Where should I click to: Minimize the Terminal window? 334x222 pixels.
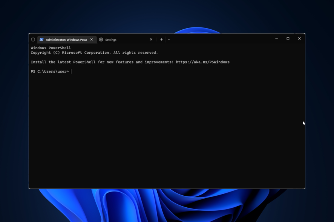point(276,38)
